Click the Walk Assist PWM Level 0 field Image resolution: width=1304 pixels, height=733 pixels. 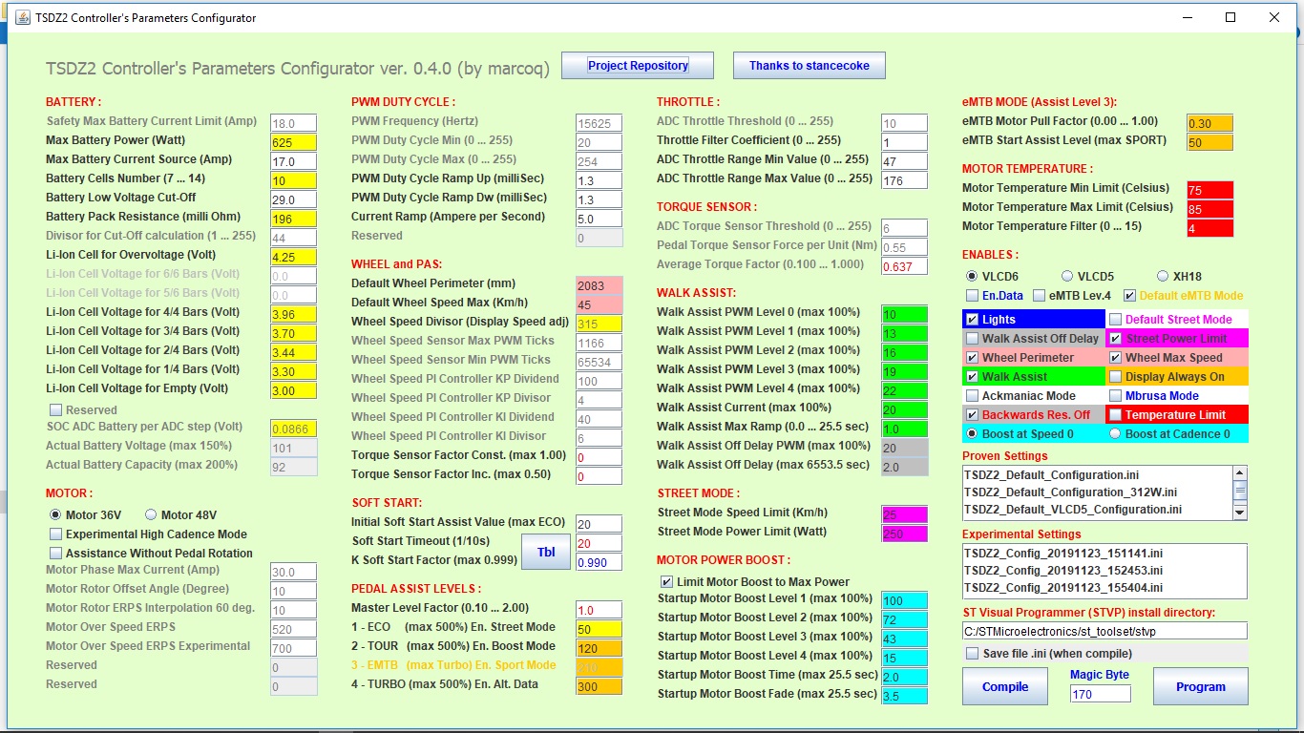[904, 314]
